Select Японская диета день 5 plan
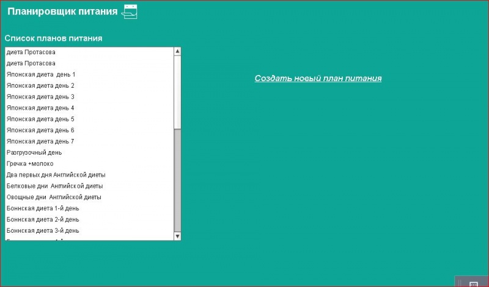This screenshot has width=489, height=287. click(40, 119)
